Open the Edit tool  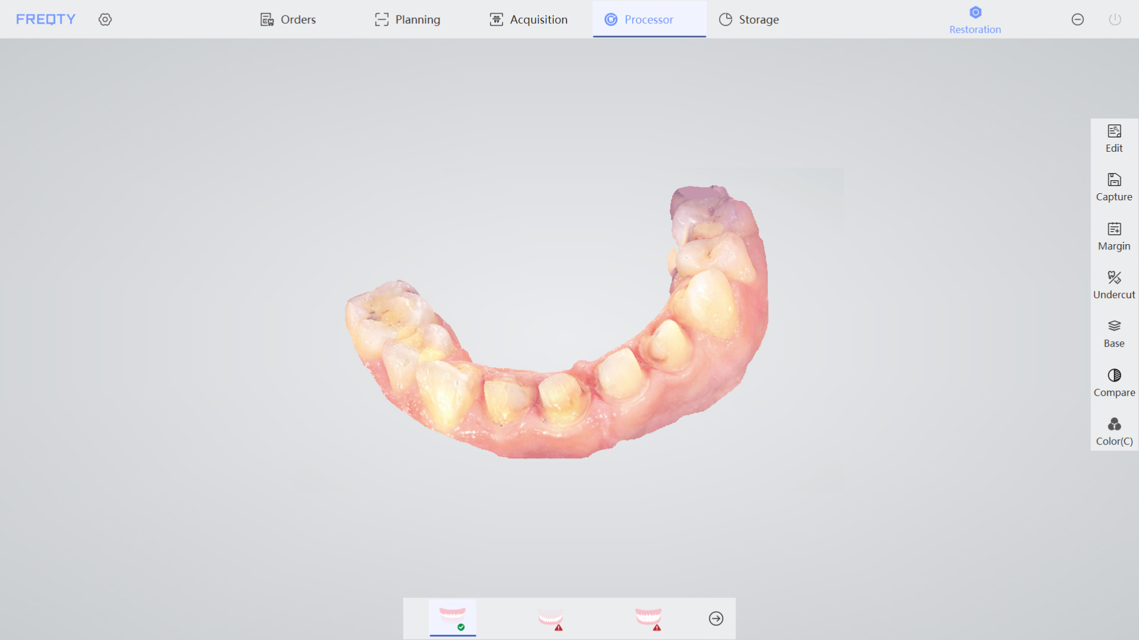point(1114,139)
